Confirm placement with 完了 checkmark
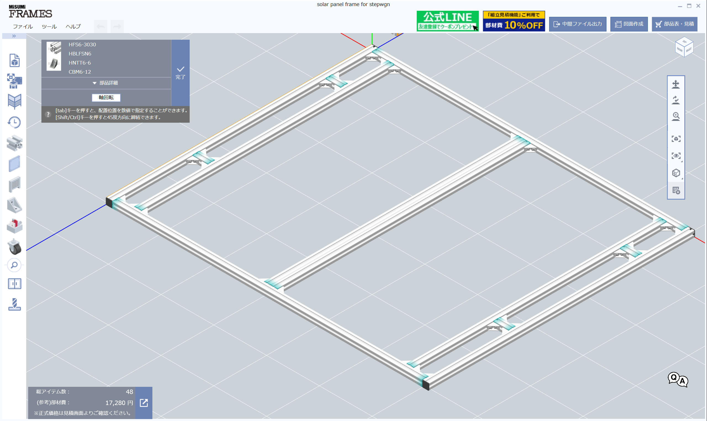This screenshot has height=421, width=707. 180,72
